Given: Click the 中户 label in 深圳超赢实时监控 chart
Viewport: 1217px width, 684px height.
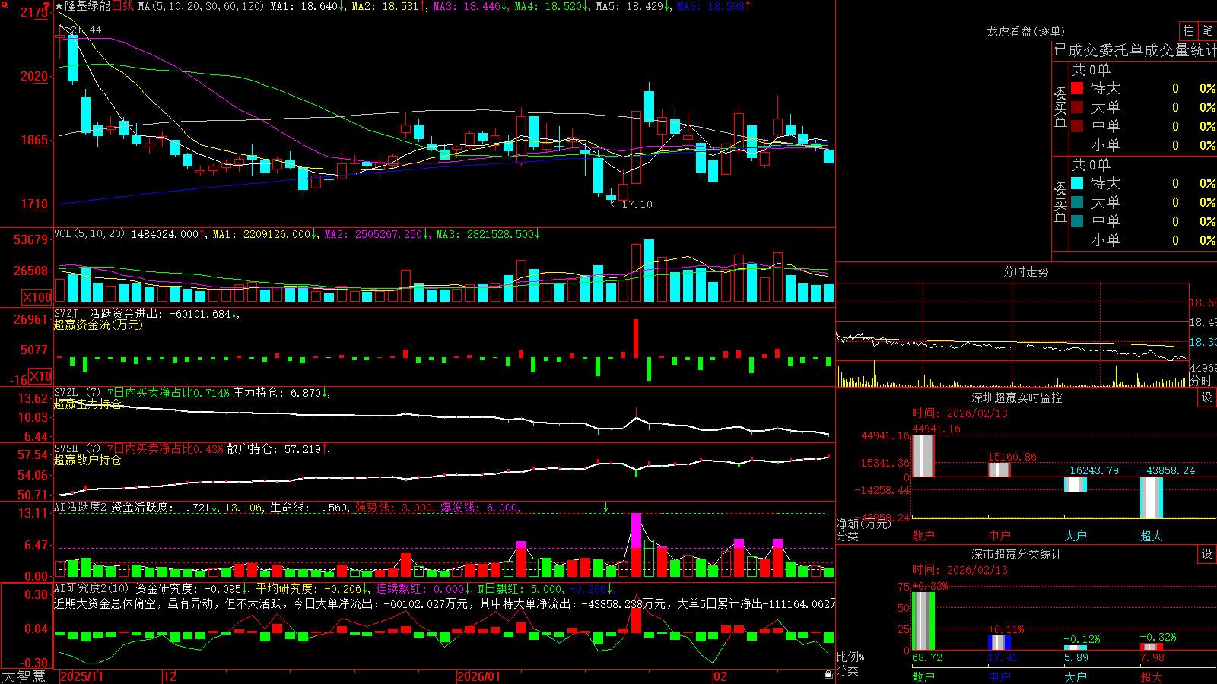Looking at the screenshot, I should coord(999,536).
